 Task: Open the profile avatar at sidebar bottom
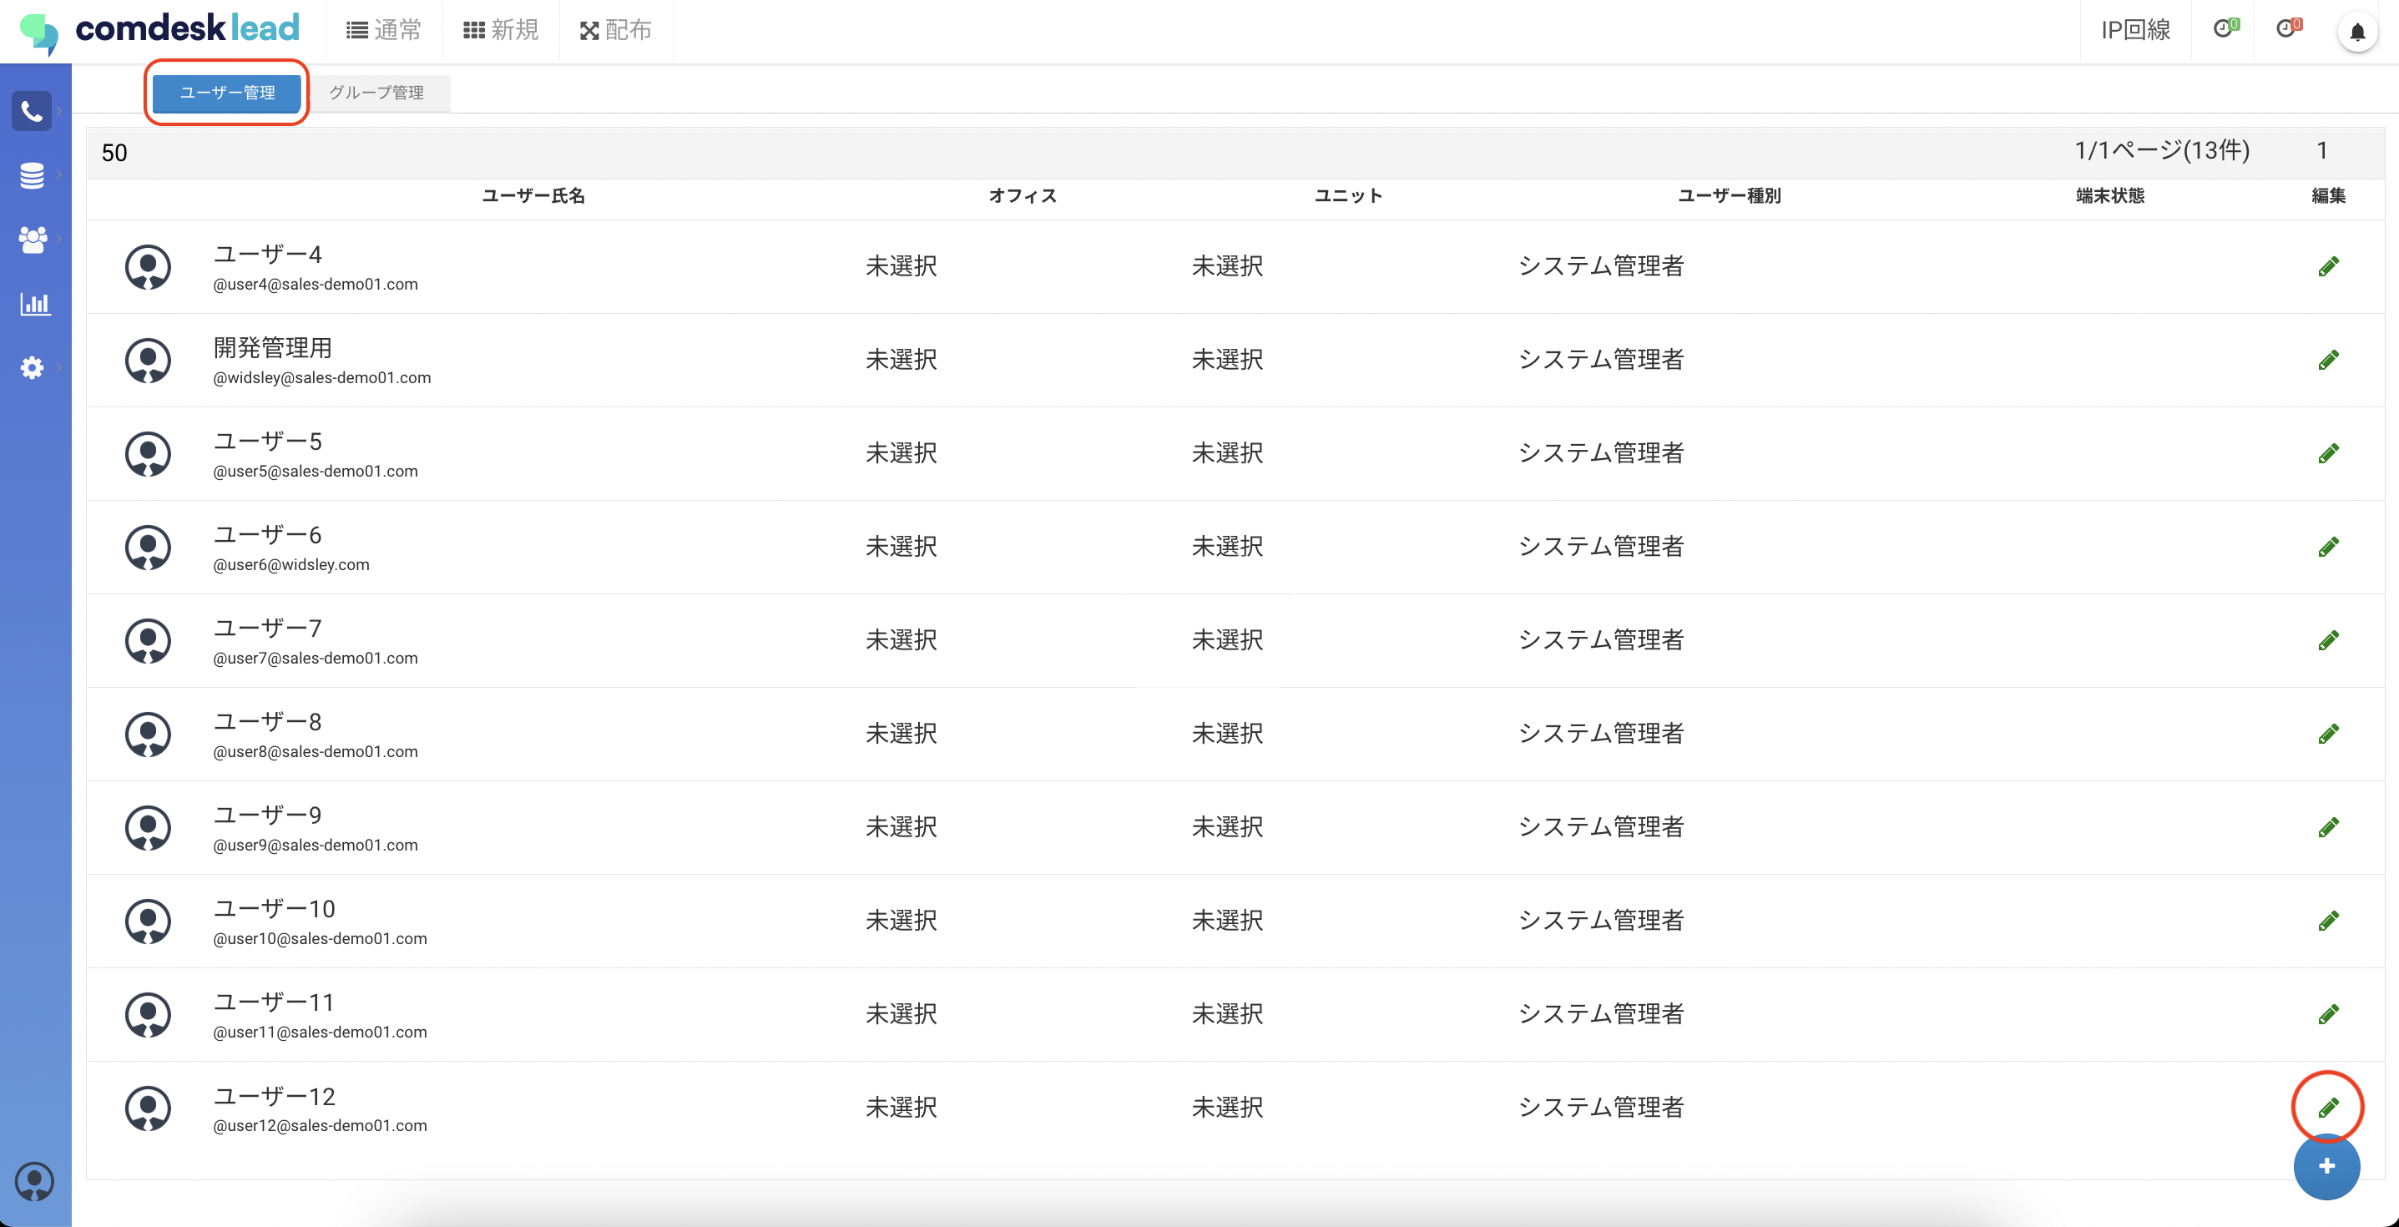click(x=34, y=1182)
